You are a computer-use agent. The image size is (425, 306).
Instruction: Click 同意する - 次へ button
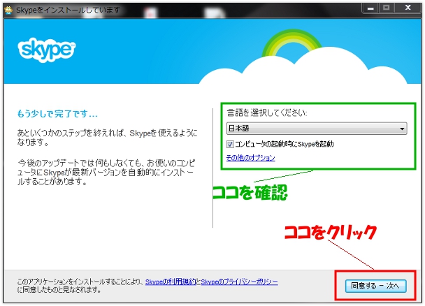tap(375, 286)
